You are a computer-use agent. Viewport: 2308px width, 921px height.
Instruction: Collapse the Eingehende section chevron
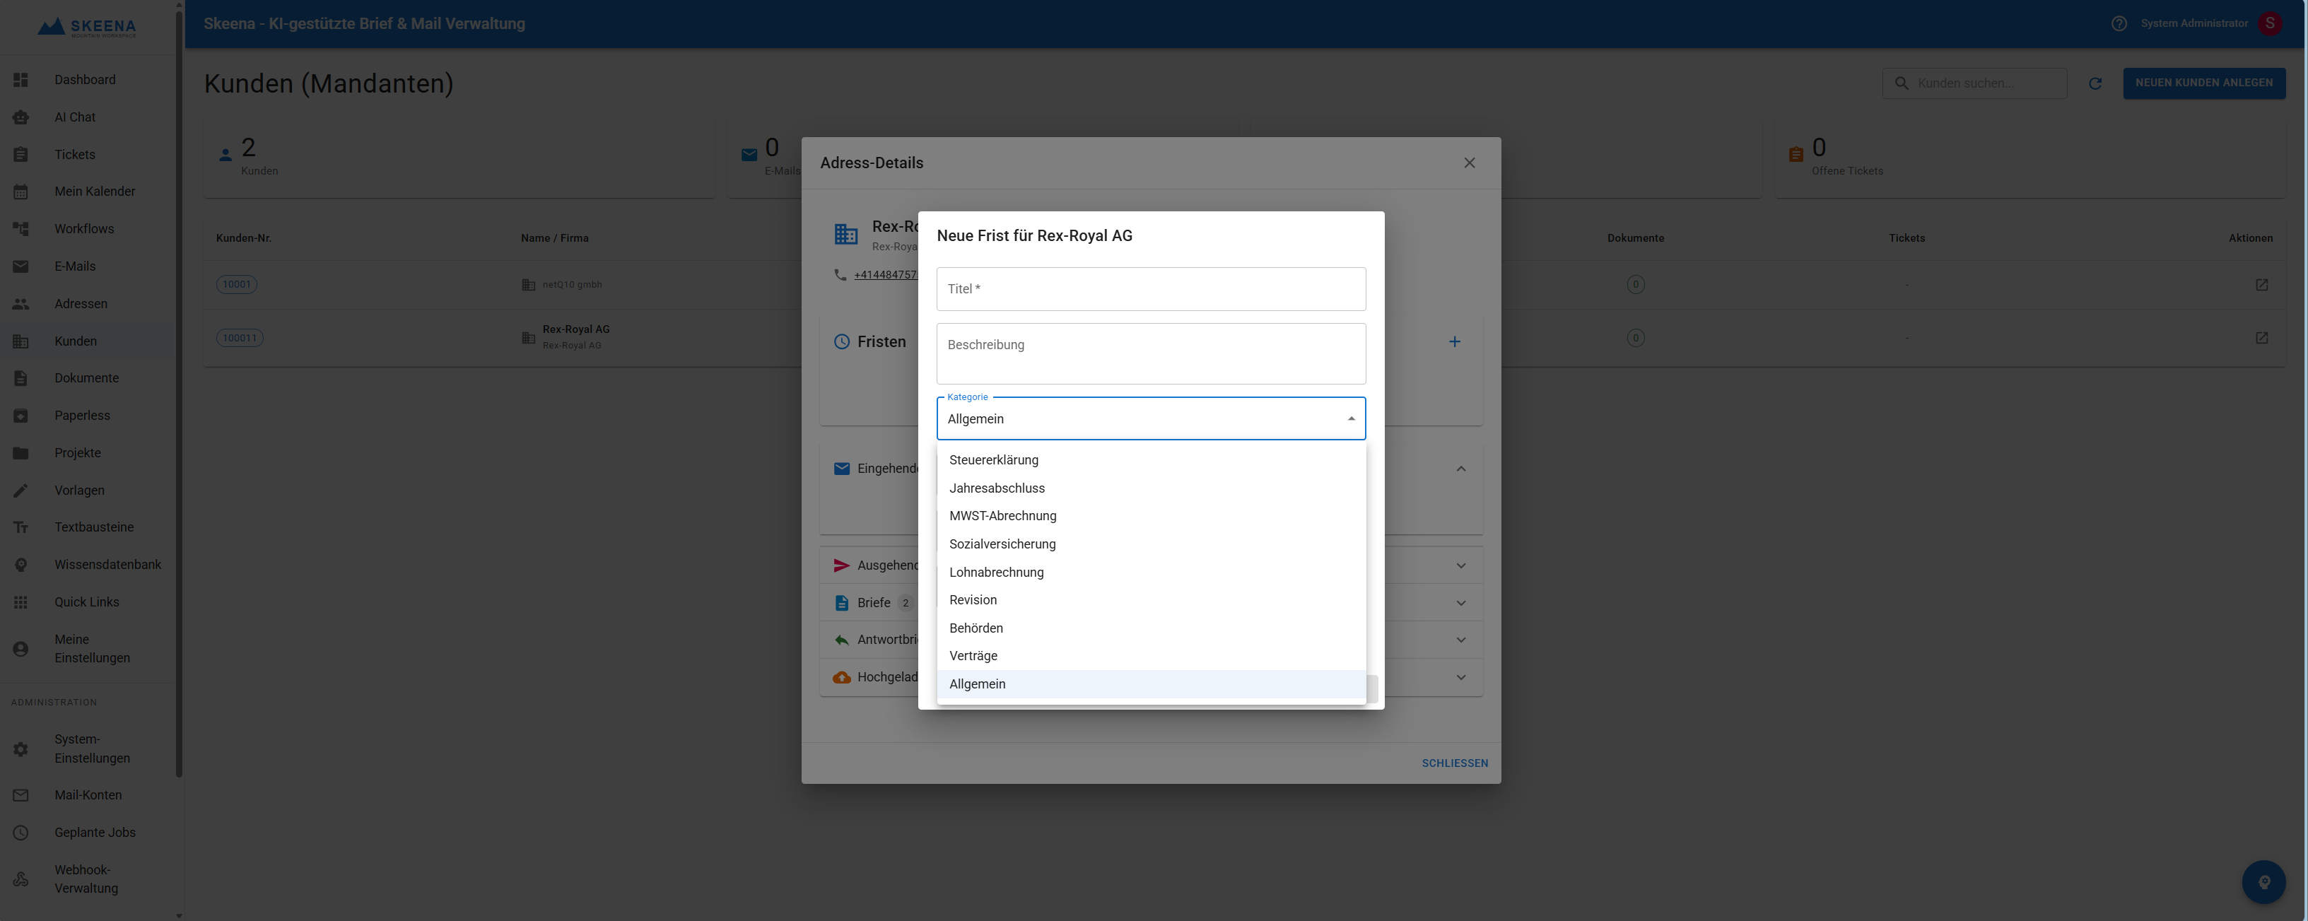[x=1460, y=469]
